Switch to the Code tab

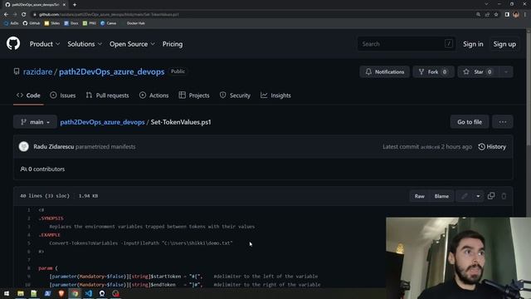tap(28, 96)
